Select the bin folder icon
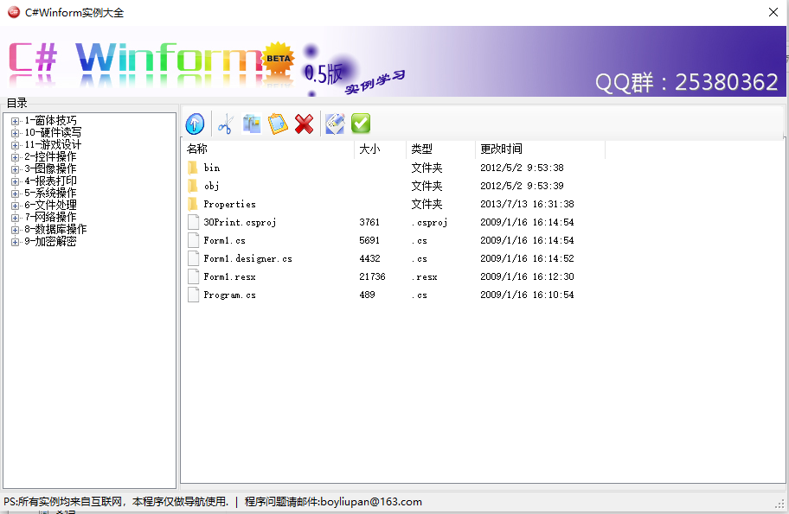Screen dimensions: 789x514 coord(193,168)
